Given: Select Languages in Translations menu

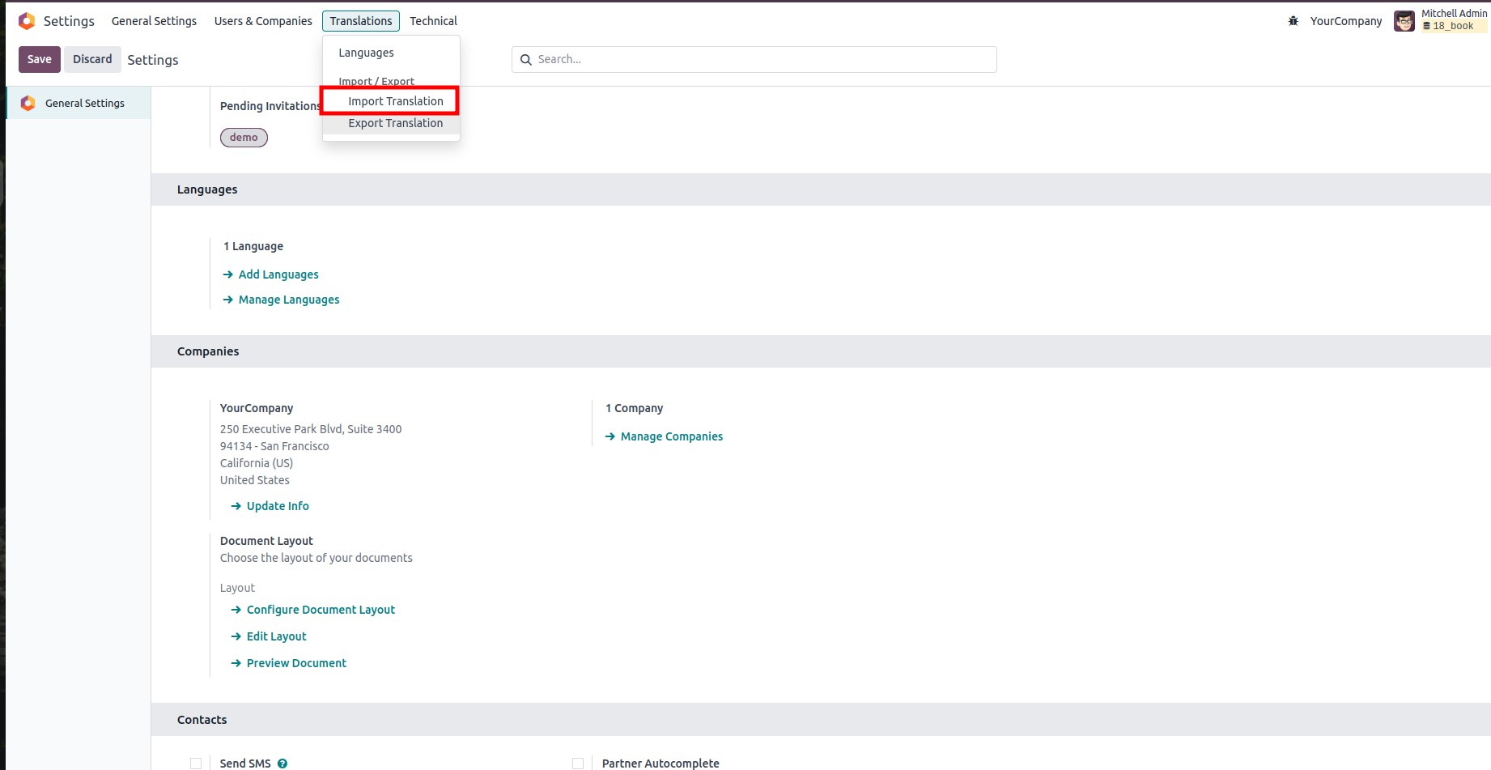Looking at the screenshot, I should [366, 53].
